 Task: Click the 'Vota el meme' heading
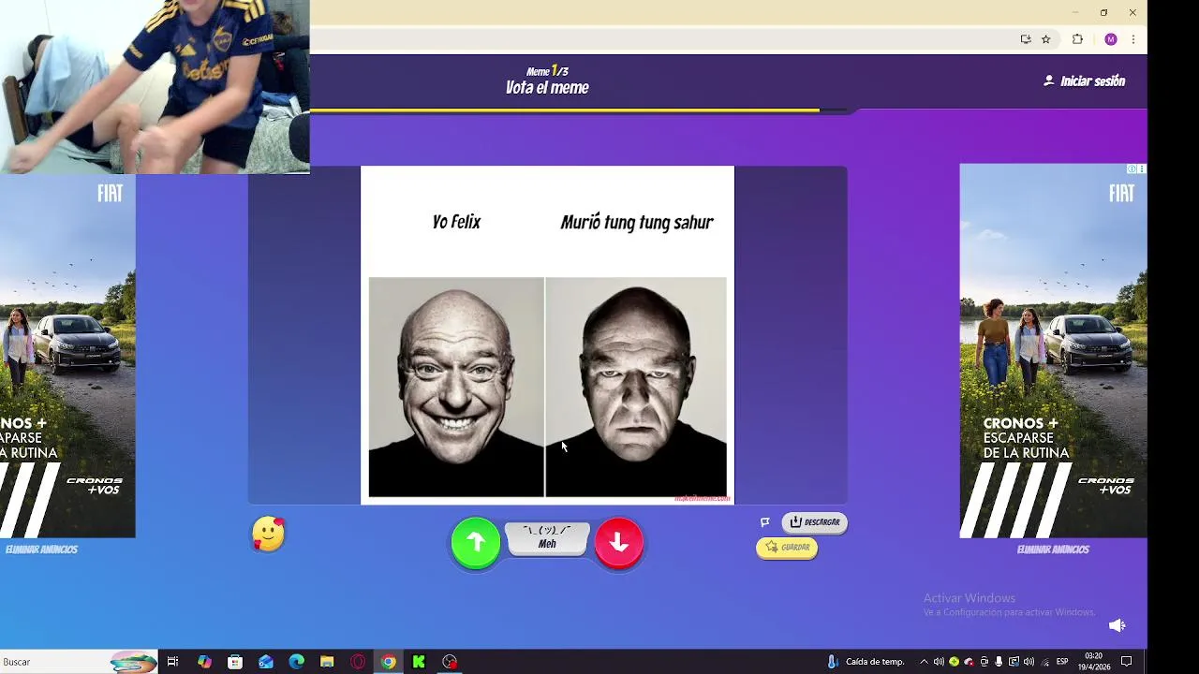tap(547, 88)
